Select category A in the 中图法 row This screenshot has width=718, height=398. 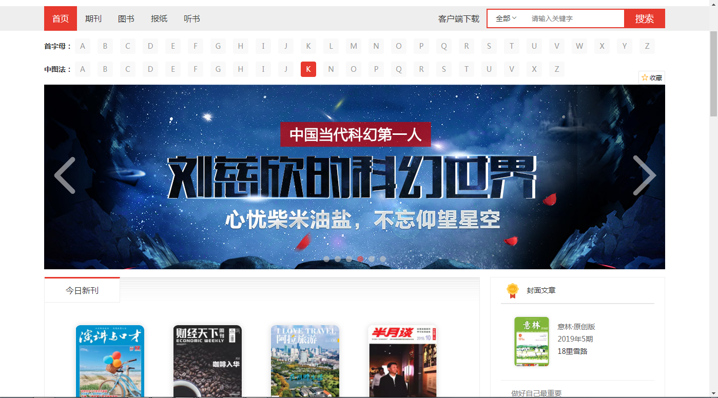83,69
